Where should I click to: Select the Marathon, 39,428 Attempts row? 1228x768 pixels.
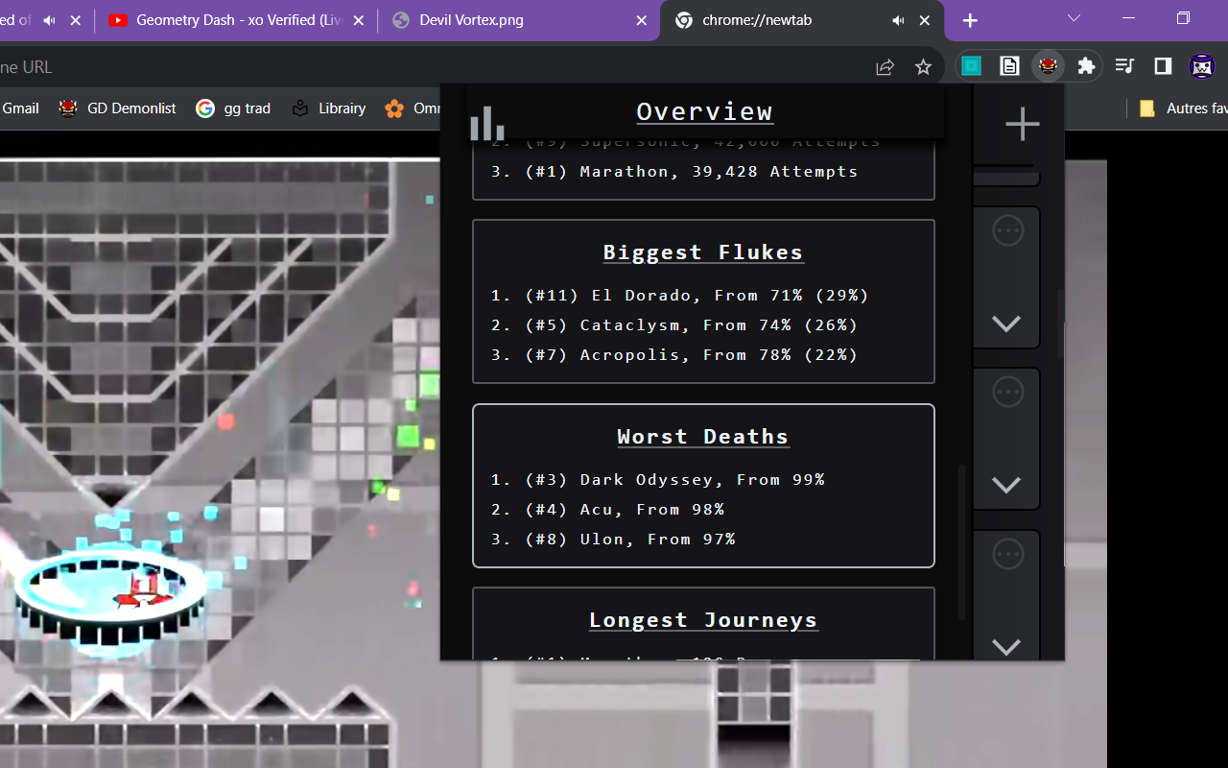(674, 172)
